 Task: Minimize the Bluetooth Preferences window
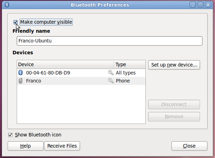[193, 5]
